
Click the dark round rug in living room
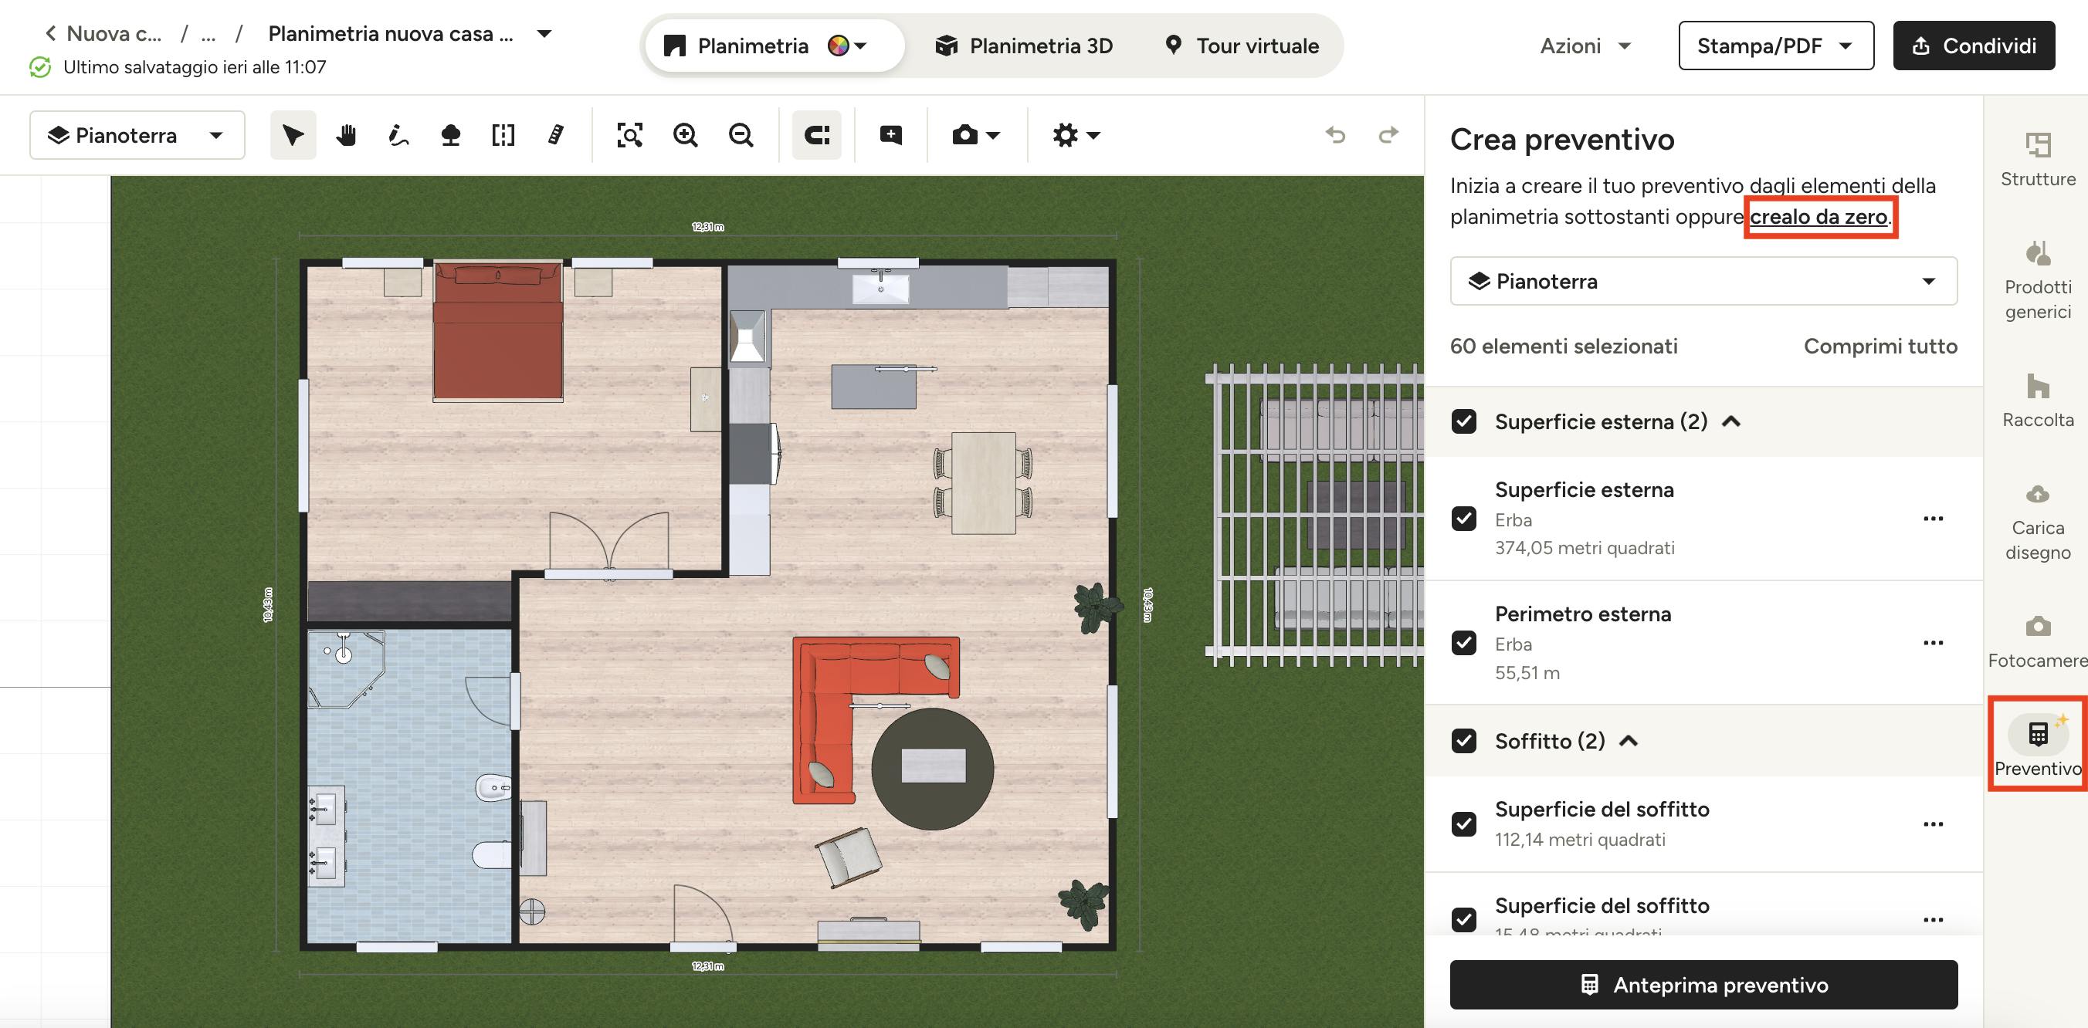point(932,768)
